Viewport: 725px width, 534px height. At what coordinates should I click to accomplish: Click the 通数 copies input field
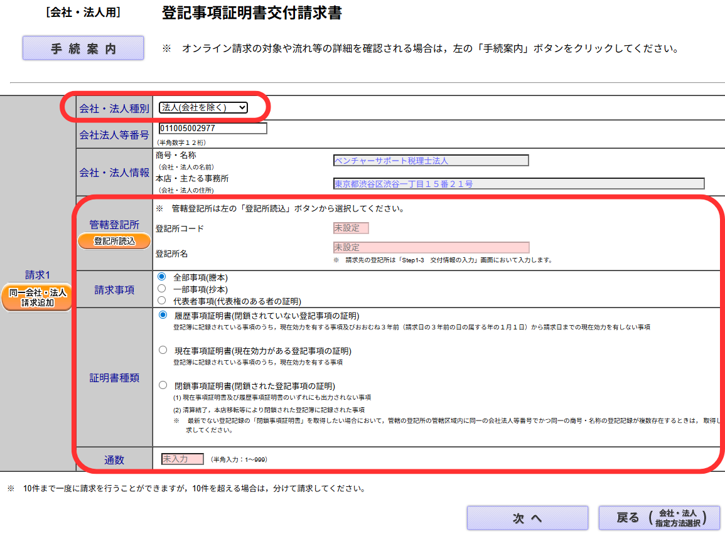pos(182,459)
